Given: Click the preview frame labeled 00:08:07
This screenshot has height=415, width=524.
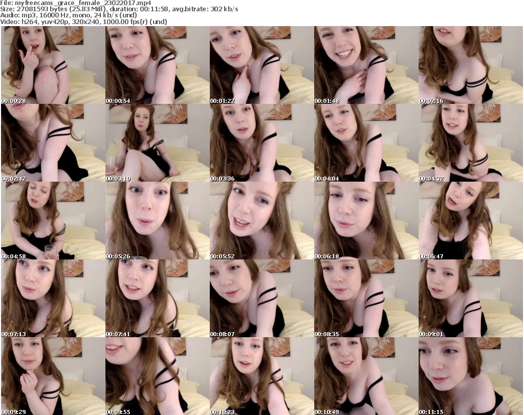Looking at the screenshot, I should coord(261,298).
